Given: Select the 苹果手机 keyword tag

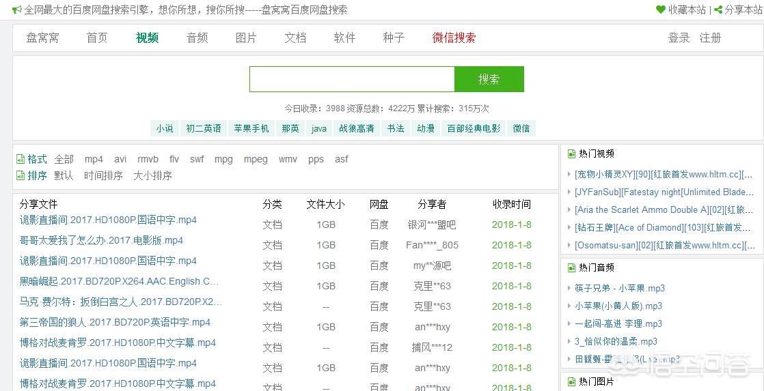Looking at the screenshot, I should coord(251,128).
